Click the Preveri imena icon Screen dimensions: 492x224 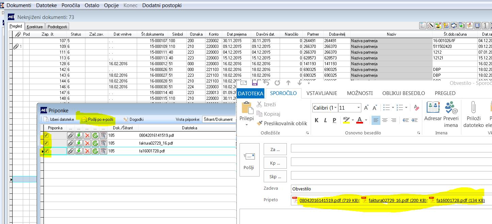pyautogui.click(x=451, y=108)
